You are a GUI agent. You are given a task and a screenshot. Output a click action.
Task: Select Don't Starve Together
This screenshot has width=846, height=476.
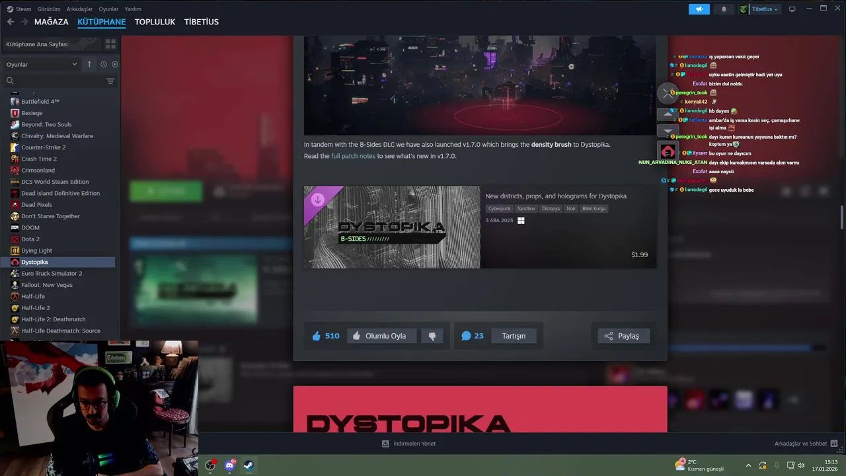(x=50, y=216)
